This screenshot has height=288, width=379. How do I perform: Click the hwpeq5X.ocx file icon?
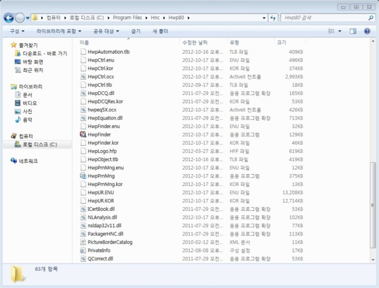coord(83,110)
